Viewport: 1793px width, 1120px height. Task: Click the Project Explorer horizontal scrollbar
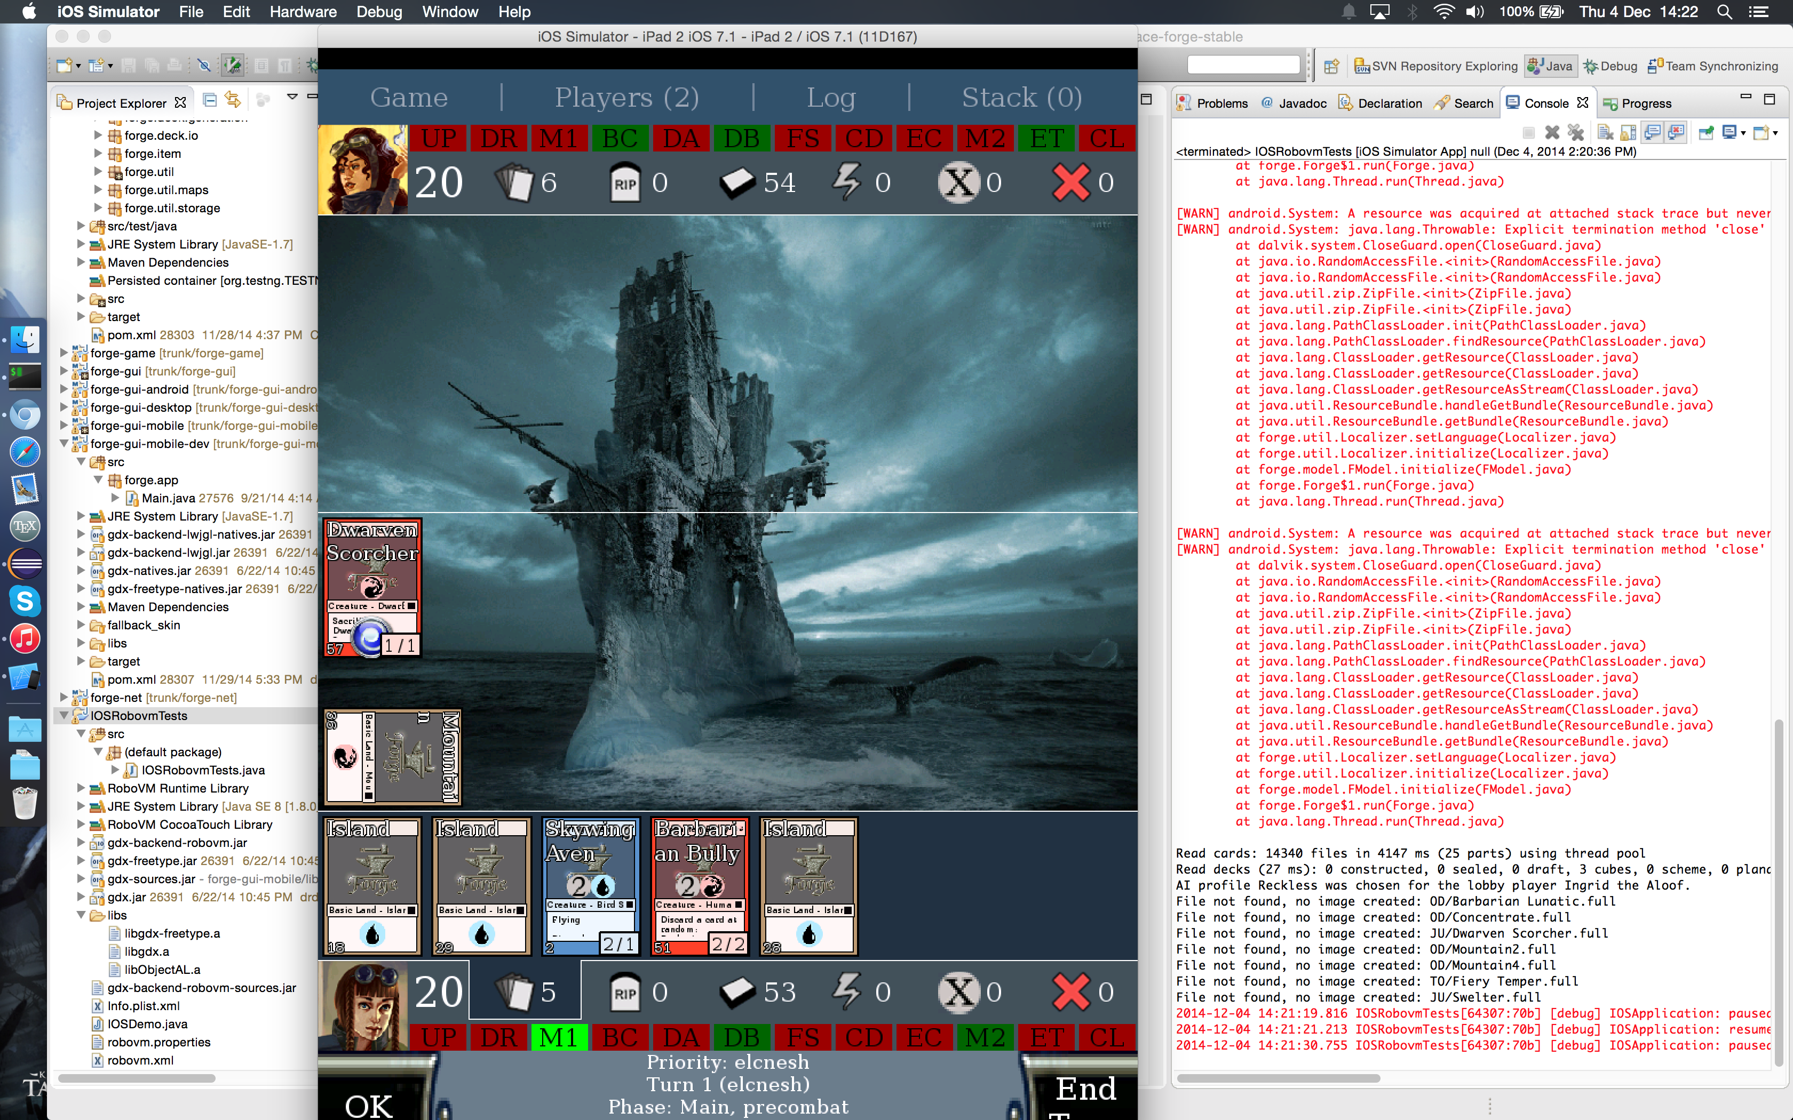[x=136, y=1078]
